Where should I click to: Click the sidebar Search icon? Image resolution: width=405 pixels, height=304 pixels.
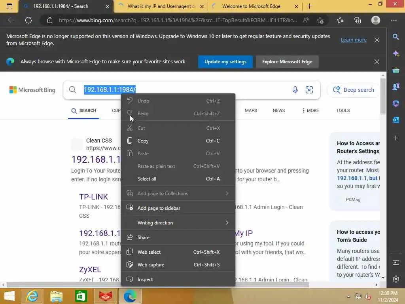[x=396, y=37]
